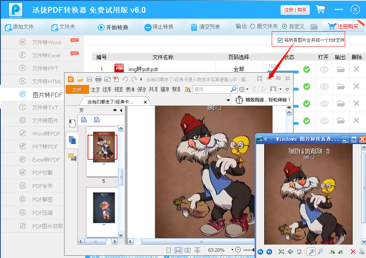Choose Excel转PDF in the sidebar
Image resolution: width=366 pixels, height=258 pixels.
tap(33, 160)
